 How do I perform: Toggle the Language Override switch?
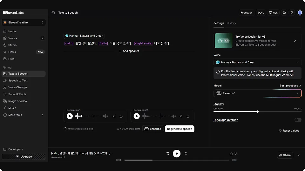[298, 120]
